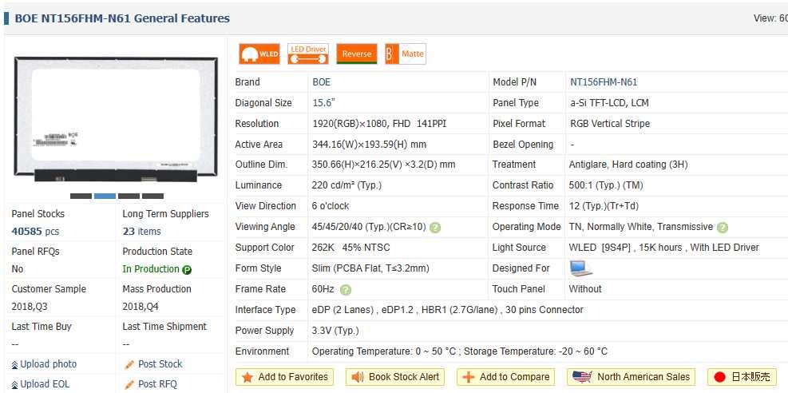Open North American Sales button
Image resolution: width=788 pixels, height=393 pixels.
coord(632,377)
